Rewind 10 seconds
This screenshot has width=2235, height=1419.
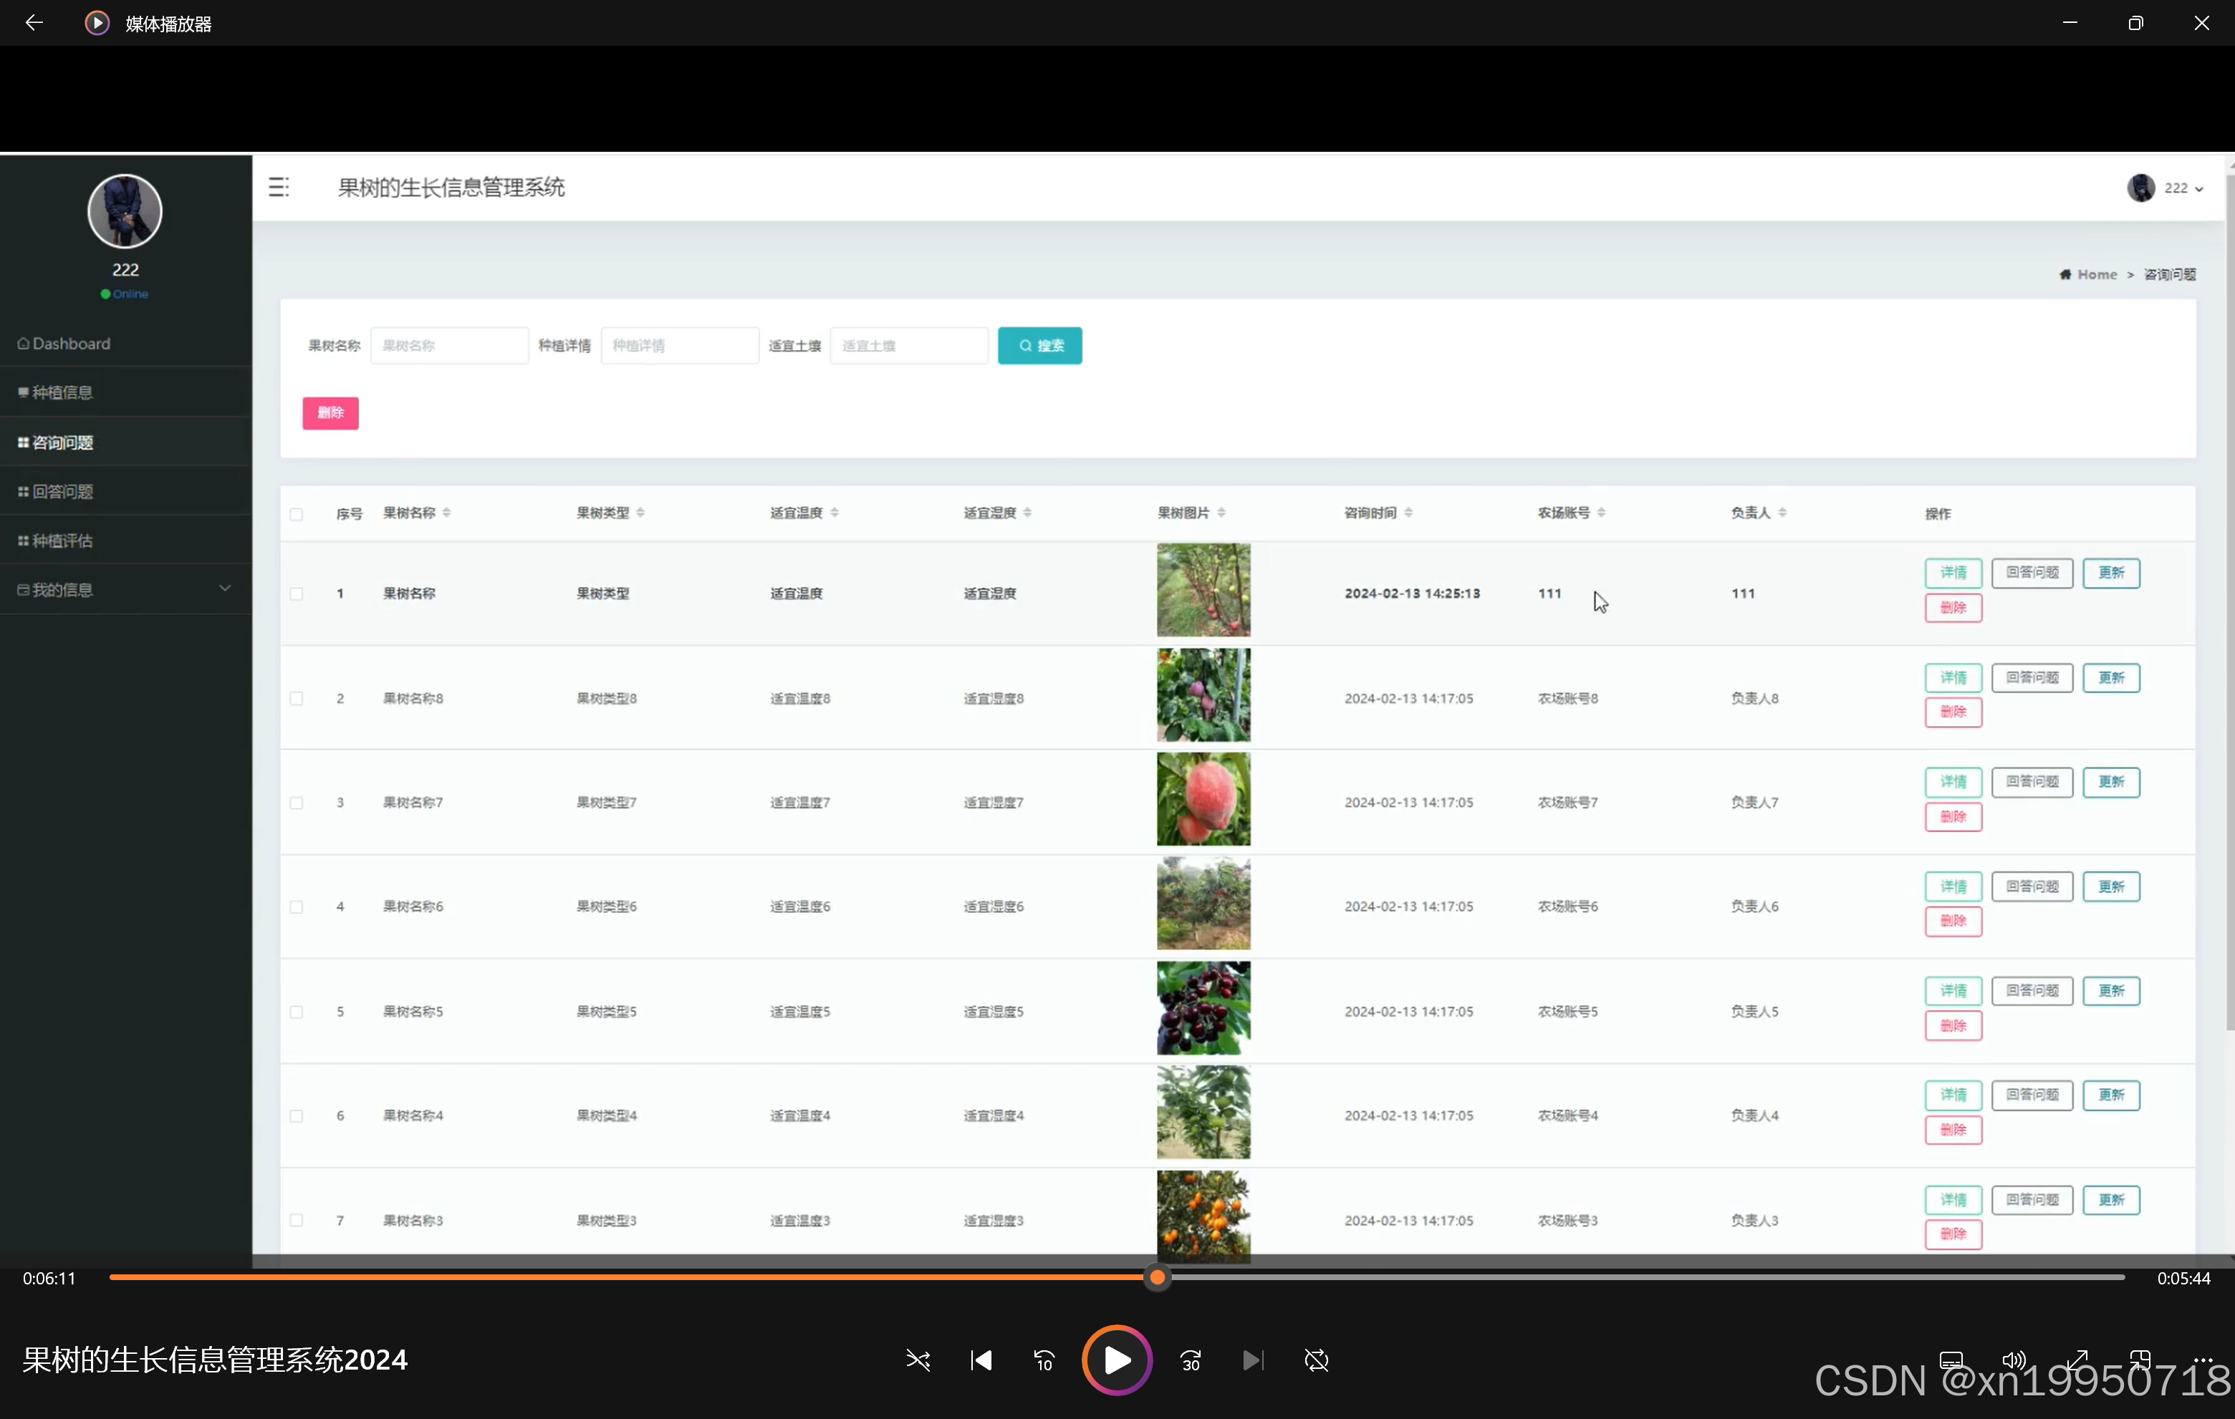(1044, 1360)
